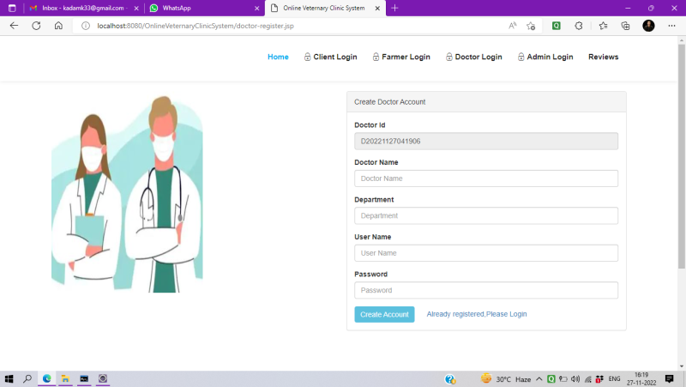This screenshot has height=387, width=686.
Task: Switch to the Gmail Inbox tab
Action: [83, 8]
